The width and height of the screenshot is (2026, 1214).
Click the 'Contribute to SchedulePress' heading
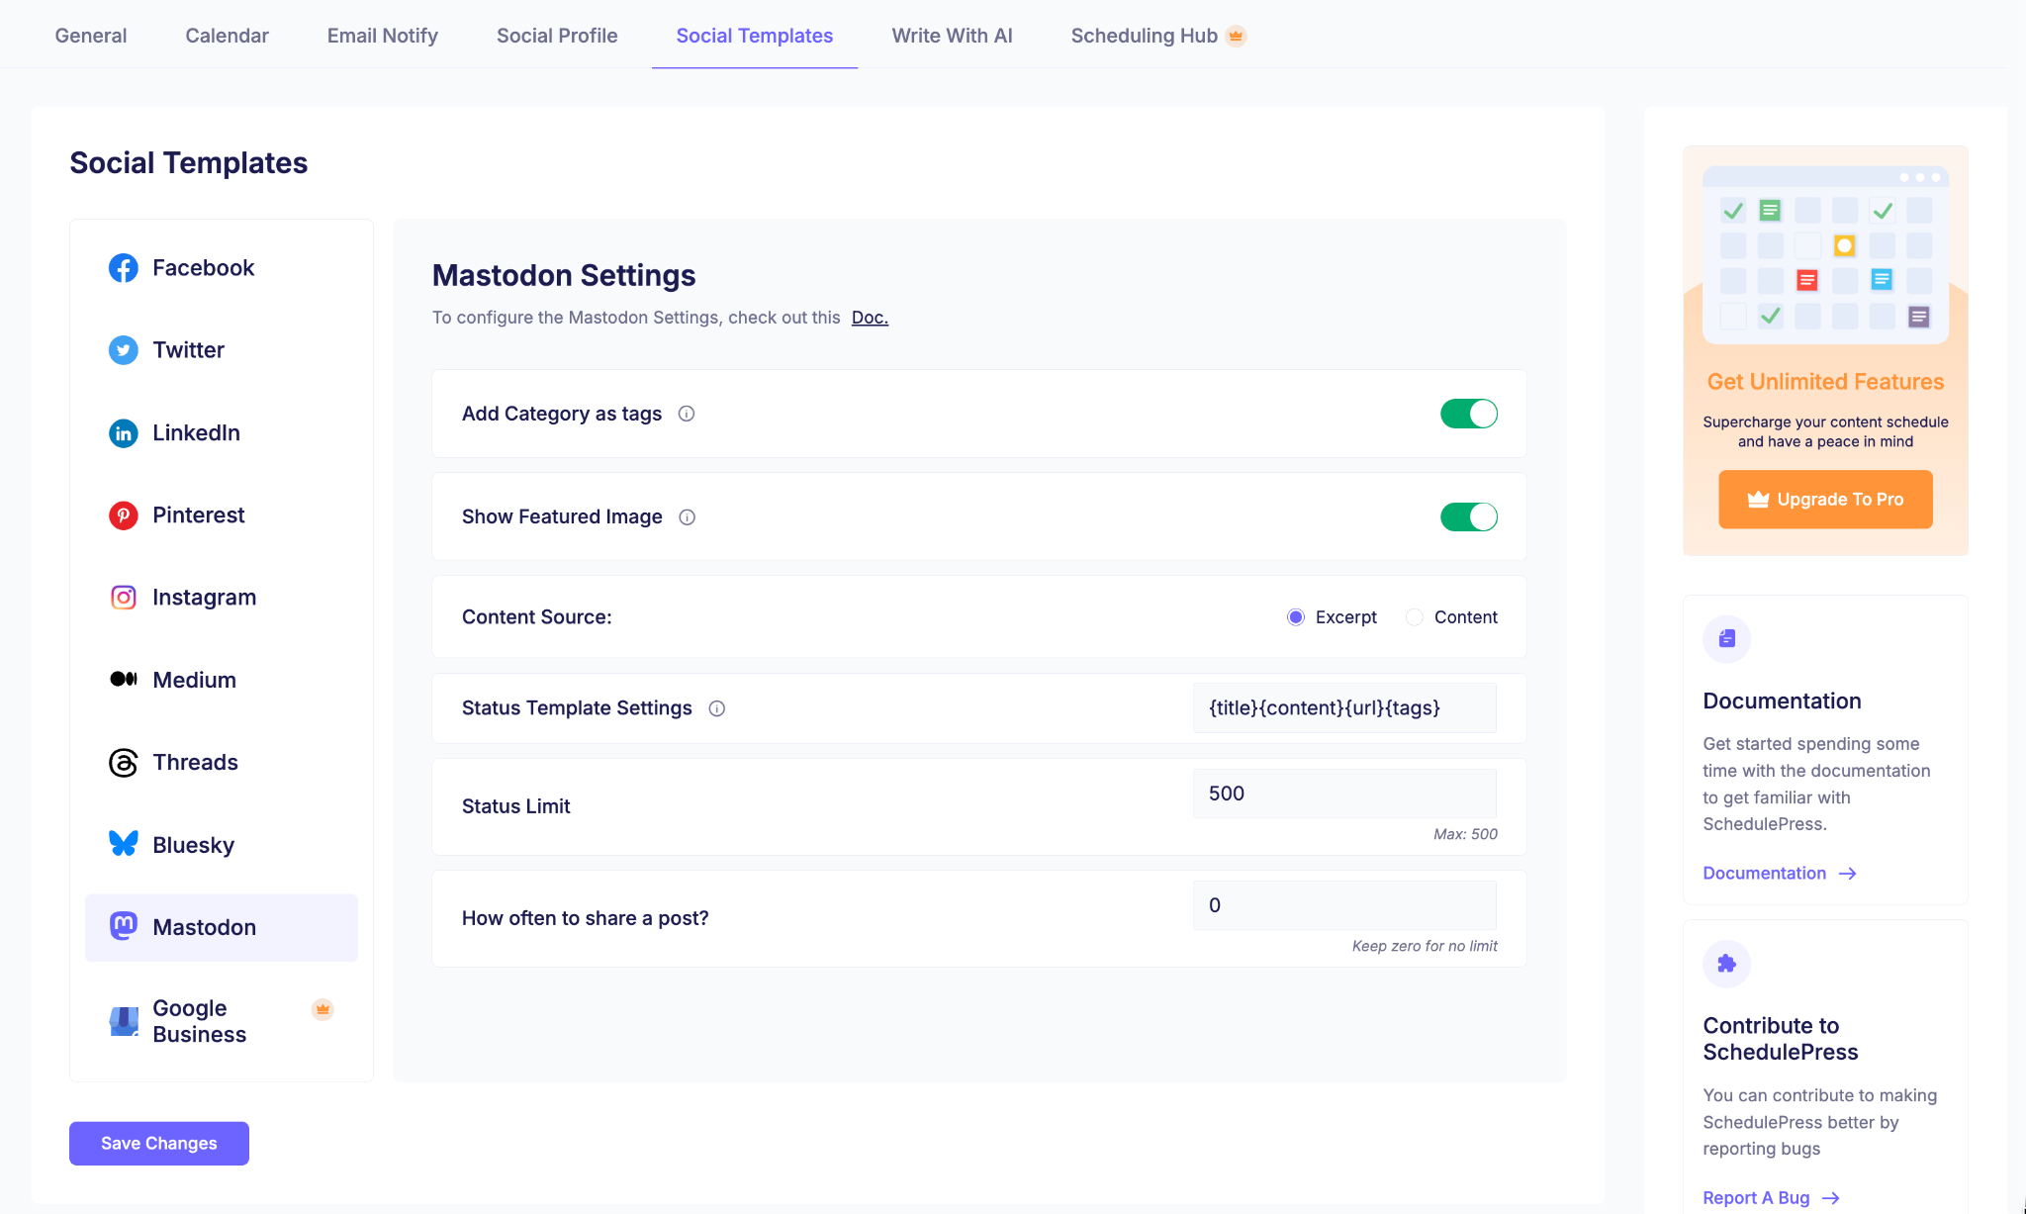coord(1781,1039)
